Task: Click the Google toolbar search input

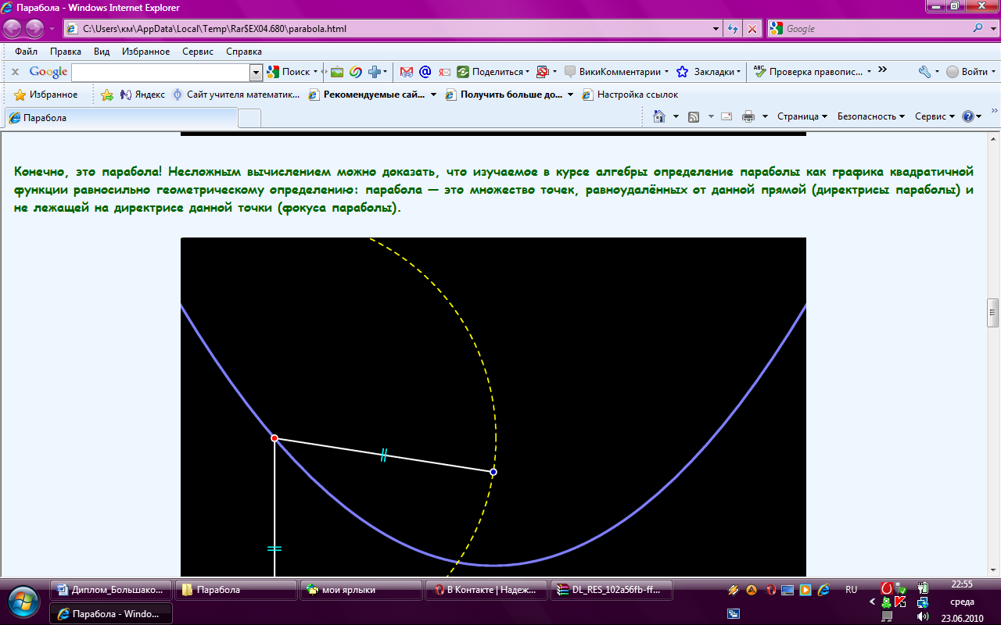Action: 160,72
